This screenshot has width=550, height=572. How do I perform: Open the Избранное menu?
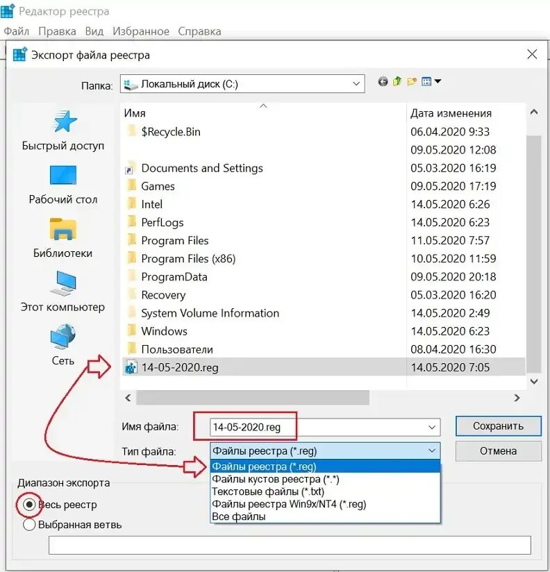click(140, 31)
